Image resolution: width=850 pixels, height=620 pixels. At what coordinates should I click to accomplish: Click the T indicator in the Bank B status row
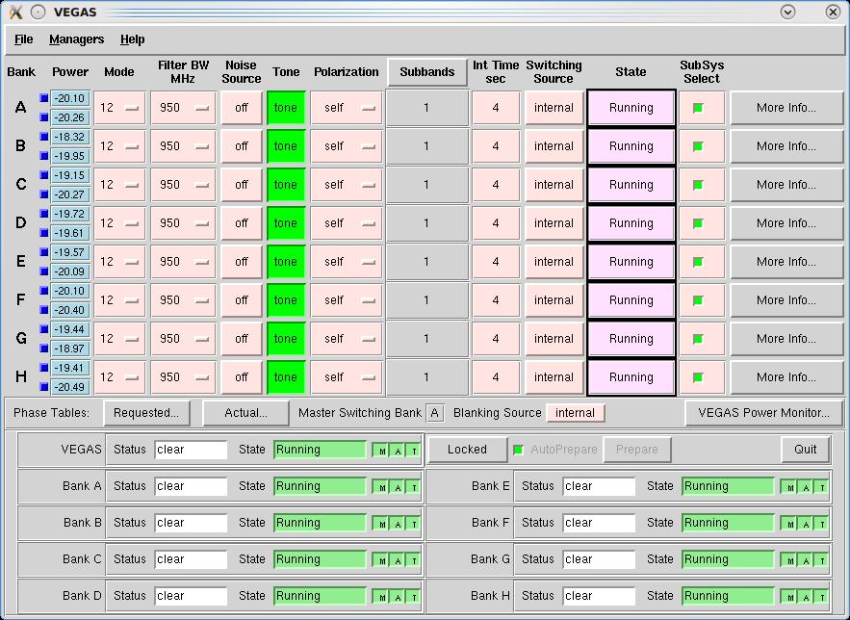point(414,524)
